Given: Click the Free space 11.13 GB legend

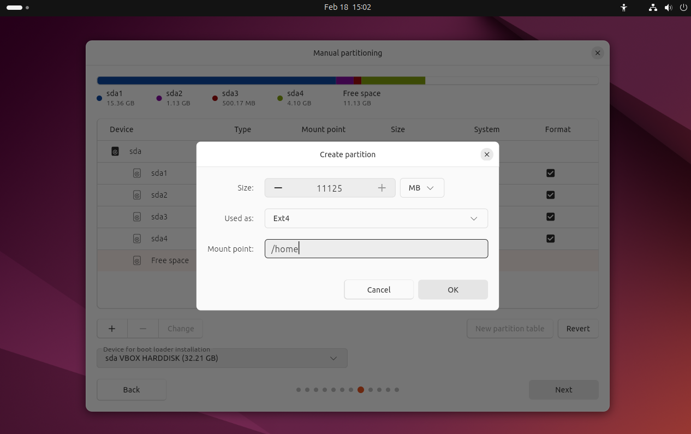Looking at the screenshot, I should pyautogui.click(x=362, y=98).
